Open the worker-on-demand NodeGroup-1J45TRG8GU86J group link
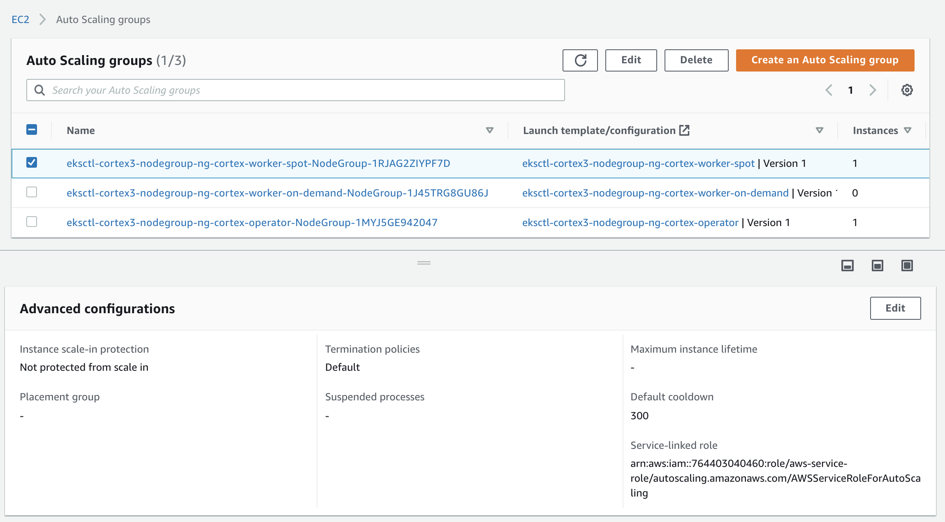The width and height of the screenshot is (945, 522). (x=277, y=193)
